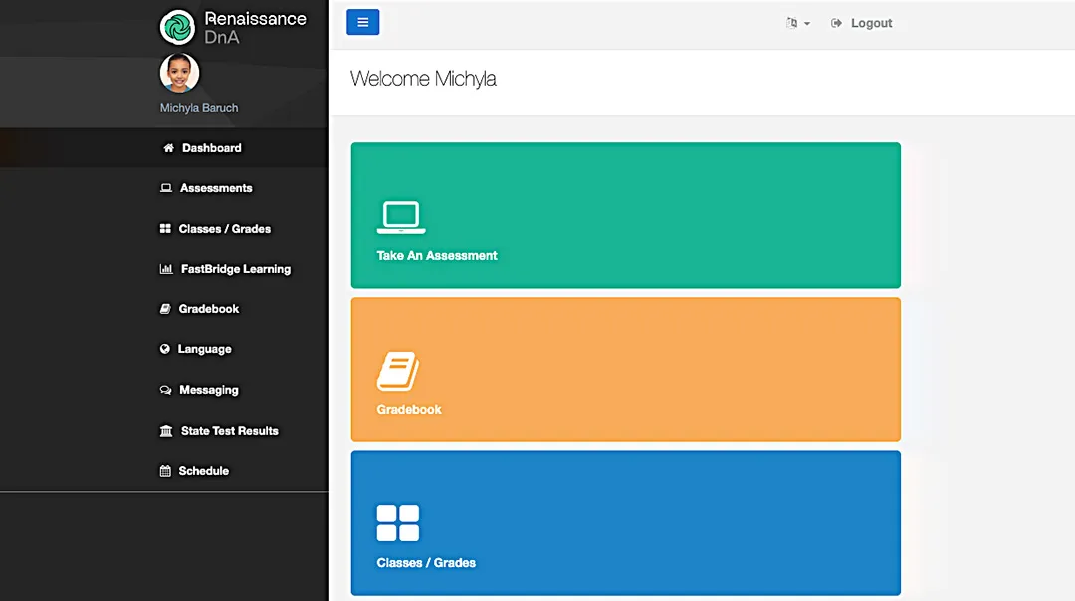
Task: Open Schedule via the calendar icon
Action: pyautogui.click(x=167, y=471)
